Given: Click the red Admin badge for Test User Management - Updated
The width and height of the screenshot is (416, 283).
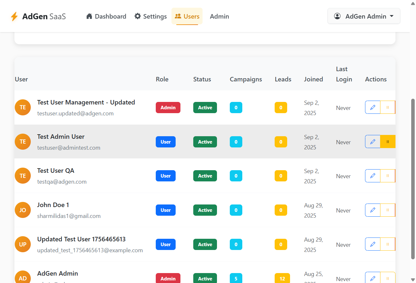Looking at the screenshot, I should tap(168, 108).
